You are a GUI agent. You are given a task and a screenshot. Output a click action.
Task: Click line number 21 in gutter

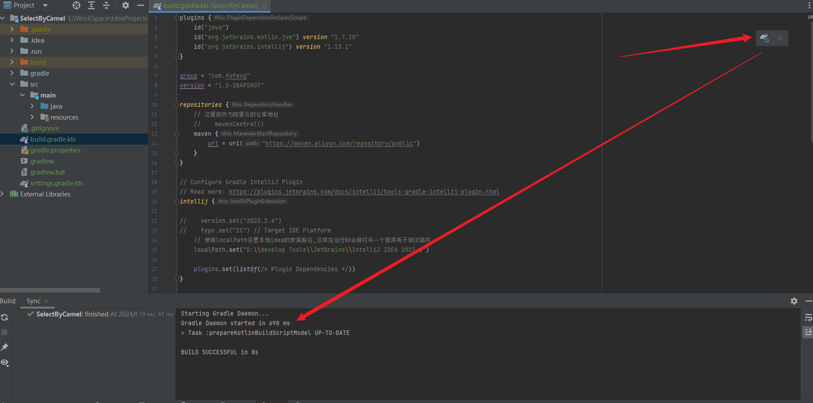[154, 211]
